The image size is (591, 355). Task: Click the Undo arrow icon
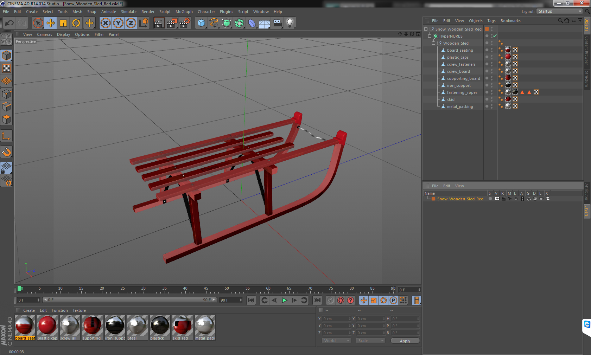coord(9,23)
